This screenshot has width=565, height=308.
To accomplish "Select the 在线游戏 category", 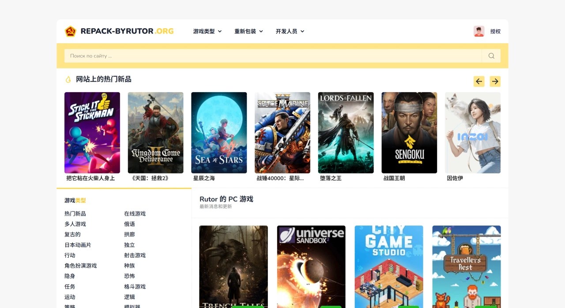I will [135, 214].
